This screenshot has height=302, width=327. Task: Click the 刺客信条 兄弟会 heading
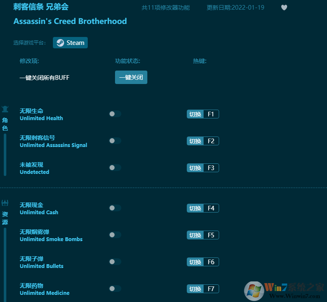coord(41,7)
